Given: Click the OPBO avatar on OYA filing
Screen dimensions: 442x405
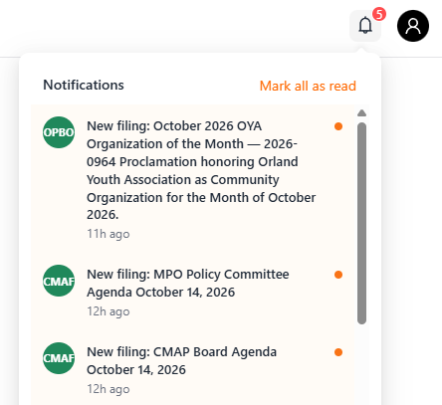Looking at the screenshot, I should (59, 132).
